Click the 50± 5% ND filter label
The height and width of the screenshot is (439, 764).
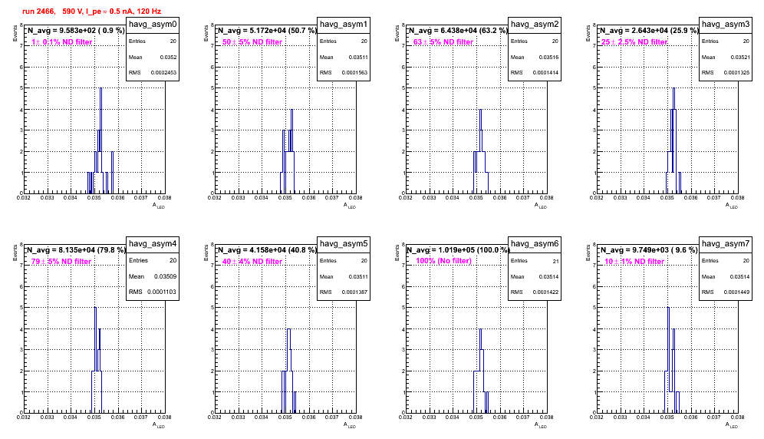[x=252, y=42]
